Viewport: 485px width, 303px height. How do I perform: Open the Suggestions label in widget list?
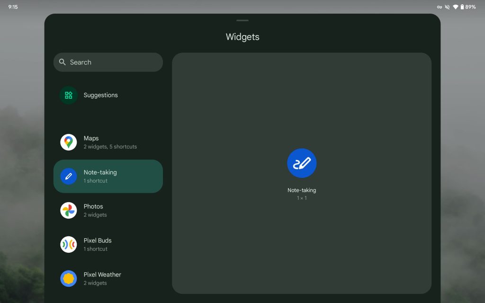tap(100, 95)
